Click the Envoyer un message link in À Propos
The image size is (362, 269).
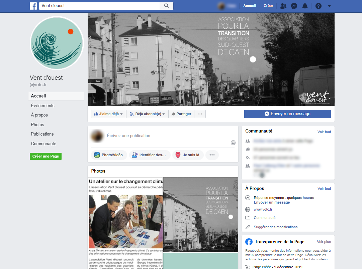[x=272, y=202]
